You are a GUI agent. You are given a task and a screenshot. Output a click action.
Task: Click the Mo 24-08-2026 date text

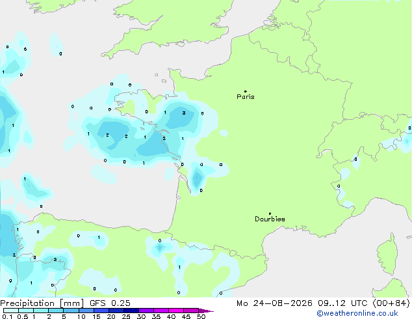pos(274,303)
